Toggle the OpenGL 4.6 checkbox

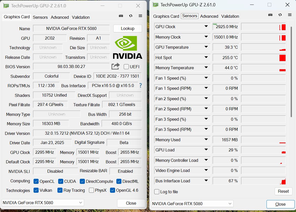(x=112, y=190)
